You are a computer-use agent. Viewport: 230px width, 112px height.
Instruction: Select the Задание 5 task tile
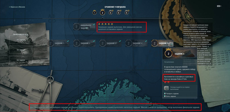(x=162, y=43)
